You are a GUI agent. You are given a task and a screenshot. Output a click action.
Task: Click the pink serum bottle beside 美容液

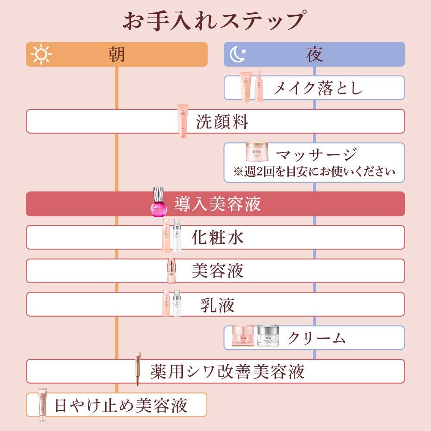172,271
